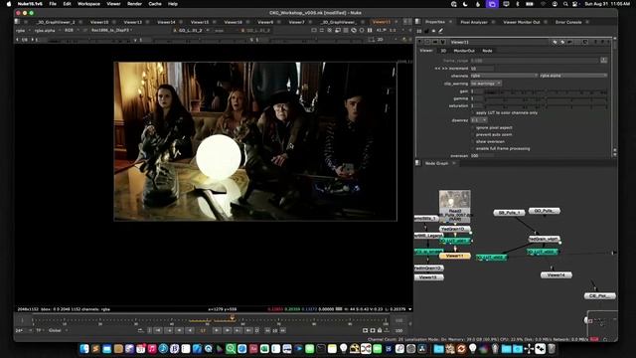Viewport: 636px width, 358px height.
Task: Open the viewer process LUT dropdown
Action: coord(112,31)
